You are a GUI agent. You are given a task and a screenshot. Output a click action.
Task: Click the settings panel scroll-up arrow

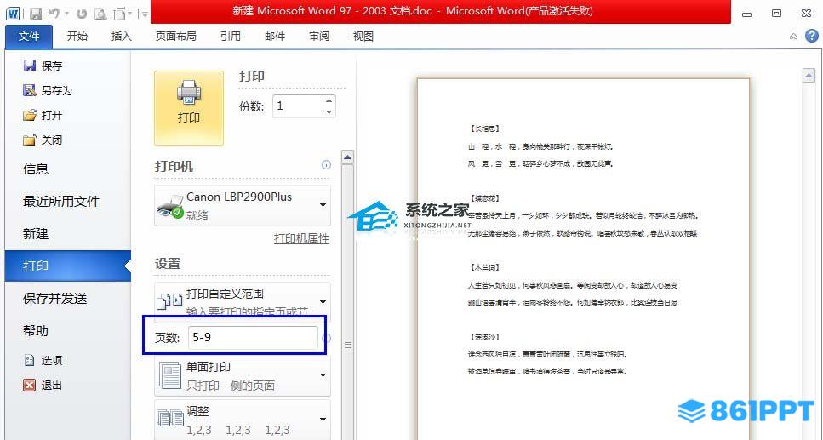coord(347,157)
